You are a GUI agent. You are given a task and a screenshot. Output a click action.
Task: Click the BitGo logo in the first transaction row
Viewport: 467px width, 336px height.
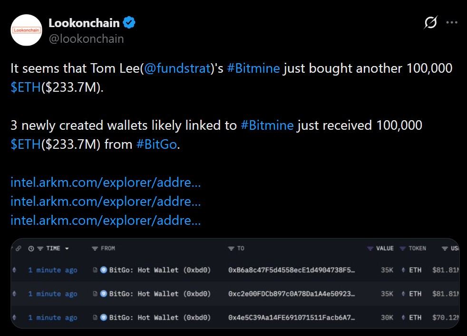click(104, 270)
